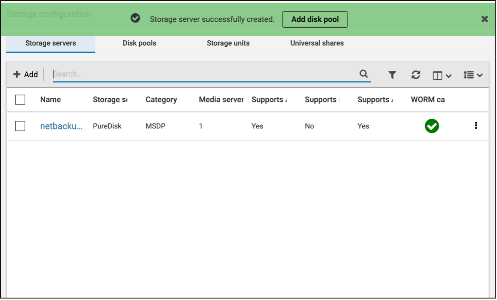This screenshot has height=300, width=497.
Task: Open the filter funnel icon
Action: [x=392, y=75]
